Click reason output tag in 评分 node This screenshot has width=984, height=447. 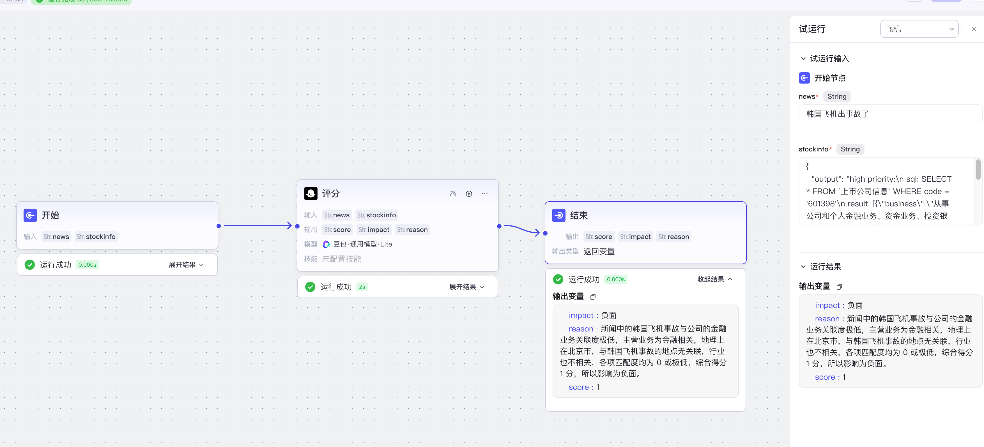(412, 230)
